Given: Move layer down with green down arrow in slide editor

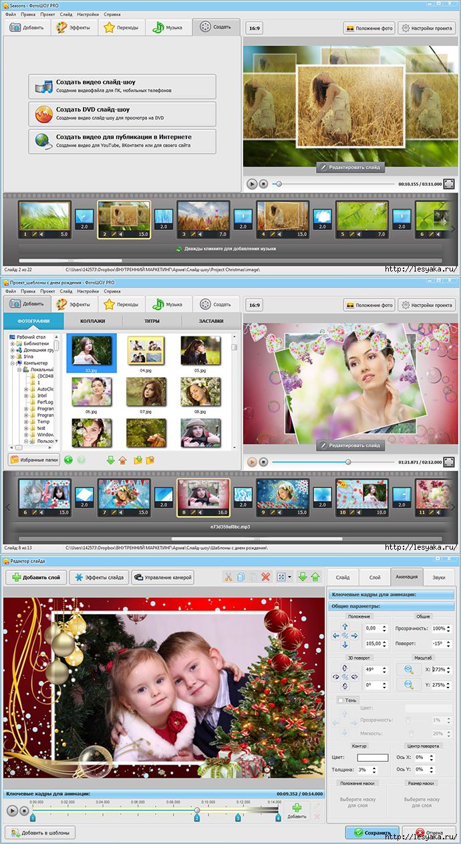Looking at the screenshot, I should pyautogui.click(x=302, y=576).
